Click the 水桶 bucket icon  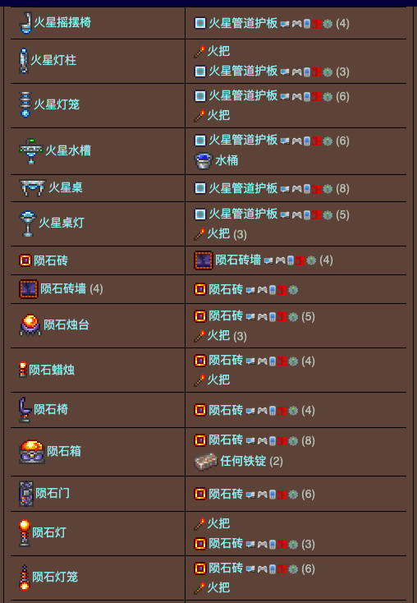pyautogui.click(x=204, y=161)
